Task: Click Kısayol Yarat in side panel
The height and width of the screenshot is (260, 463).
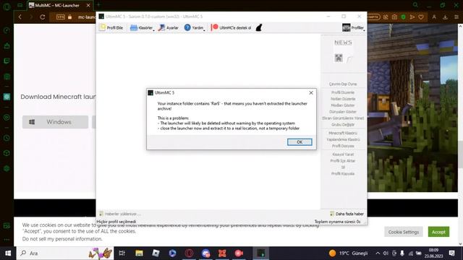Action: [x=343, y=155]
